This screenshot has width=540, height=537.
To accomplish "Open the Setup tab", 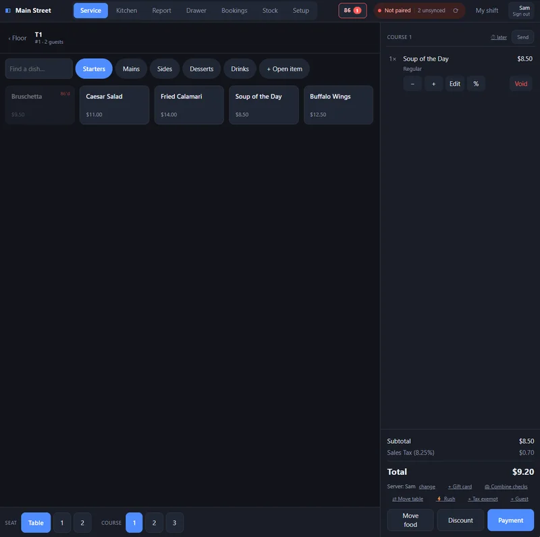I will 300,11.
